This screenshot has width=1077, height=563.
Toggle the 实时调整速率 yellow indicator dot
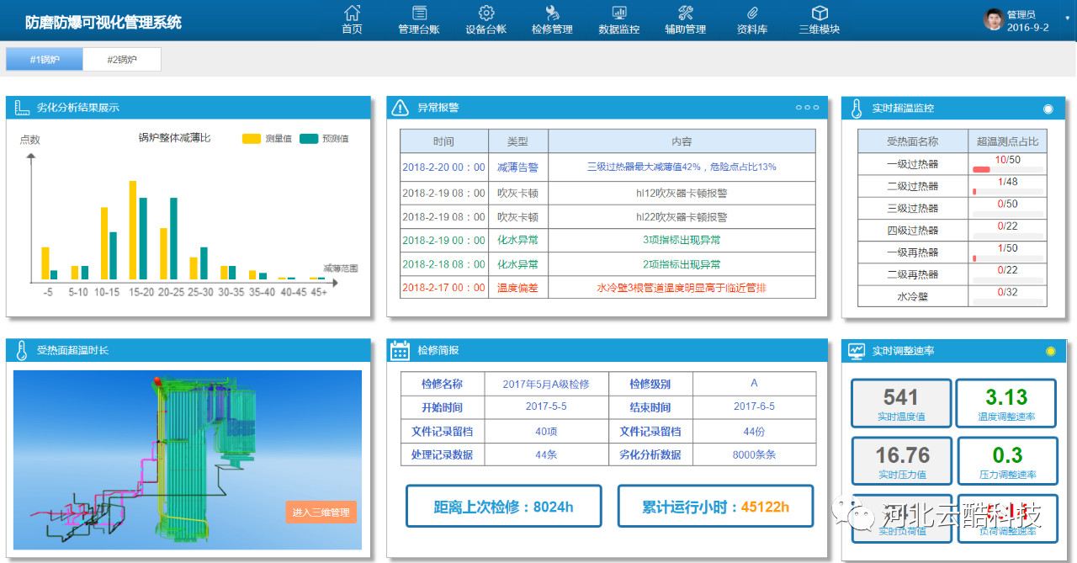[x=1050, y=351]
